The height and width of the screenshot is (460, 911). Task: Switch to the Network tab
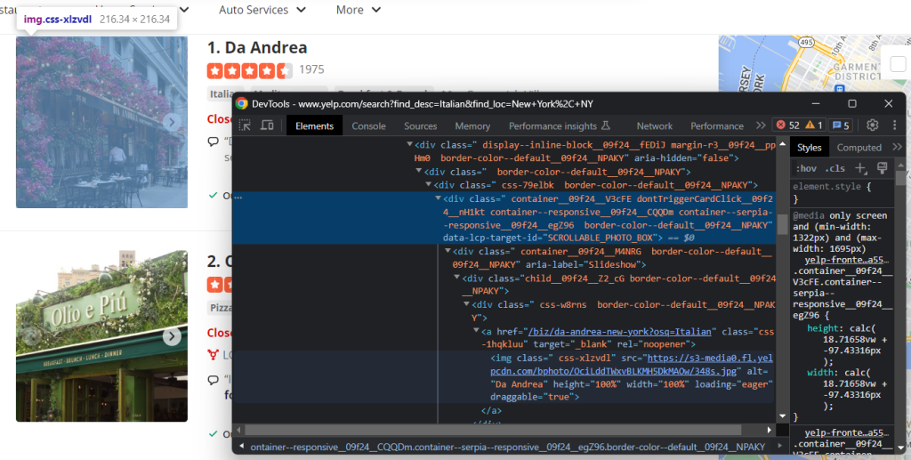(654, 125)
